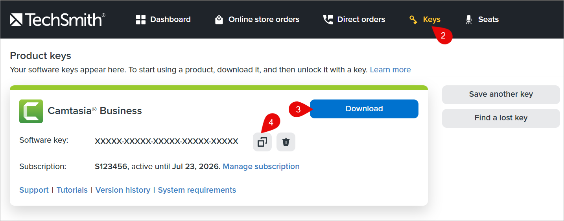Viewport: 564px width, 221px height.
Task: Click the Dashboard grid icon
Action: (140, 20)
